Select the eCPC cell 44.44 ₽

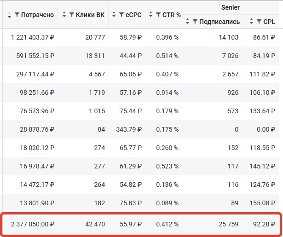[131, 56]
